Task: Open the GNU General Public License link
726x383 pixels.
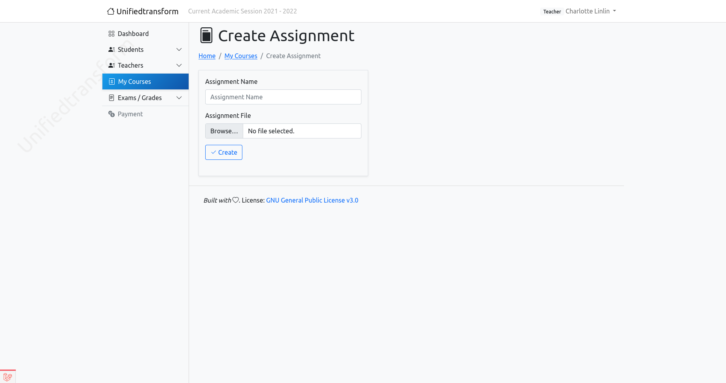Action: pos(312,200)
